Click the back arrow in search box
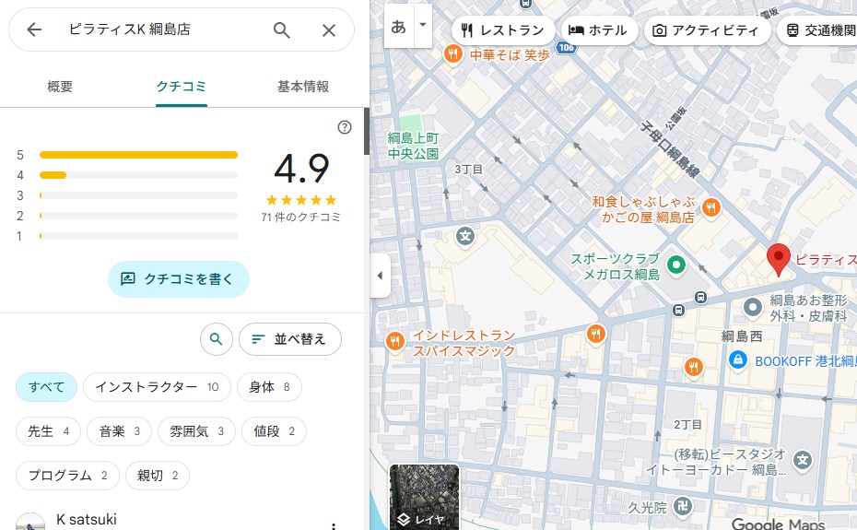Viewport: 857px width, 530px height. pos(34,29)
